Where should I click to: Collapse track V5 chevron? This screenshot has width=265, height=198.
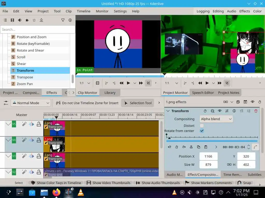[x=8, y=124]
